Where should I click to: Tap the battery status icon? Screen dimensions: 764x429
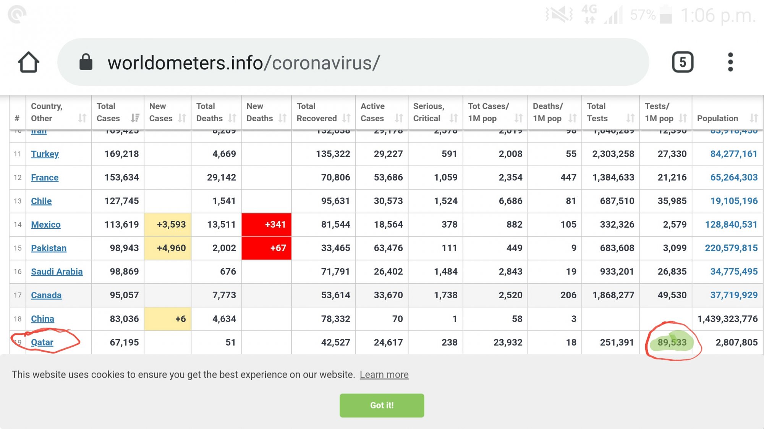pos(666,14)
